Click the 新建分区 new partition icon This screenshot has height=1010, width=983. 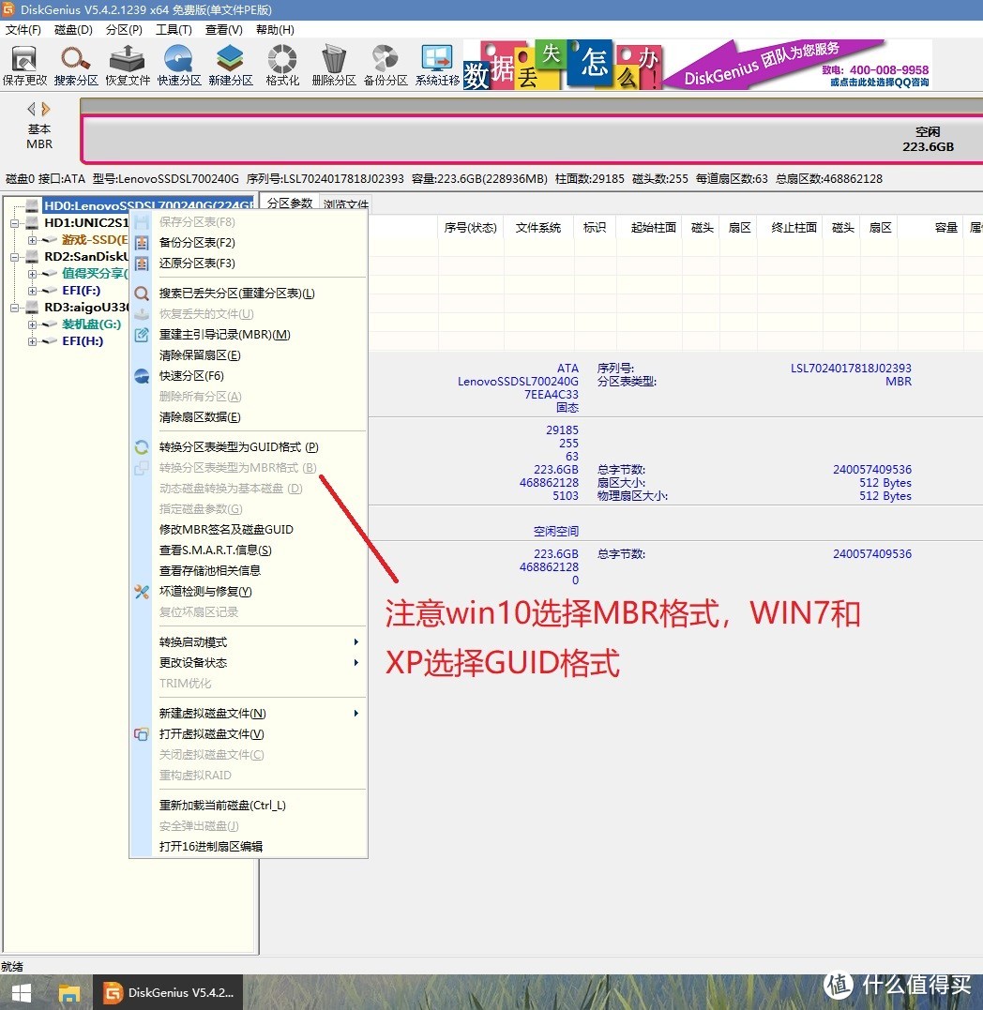(230, 64)
